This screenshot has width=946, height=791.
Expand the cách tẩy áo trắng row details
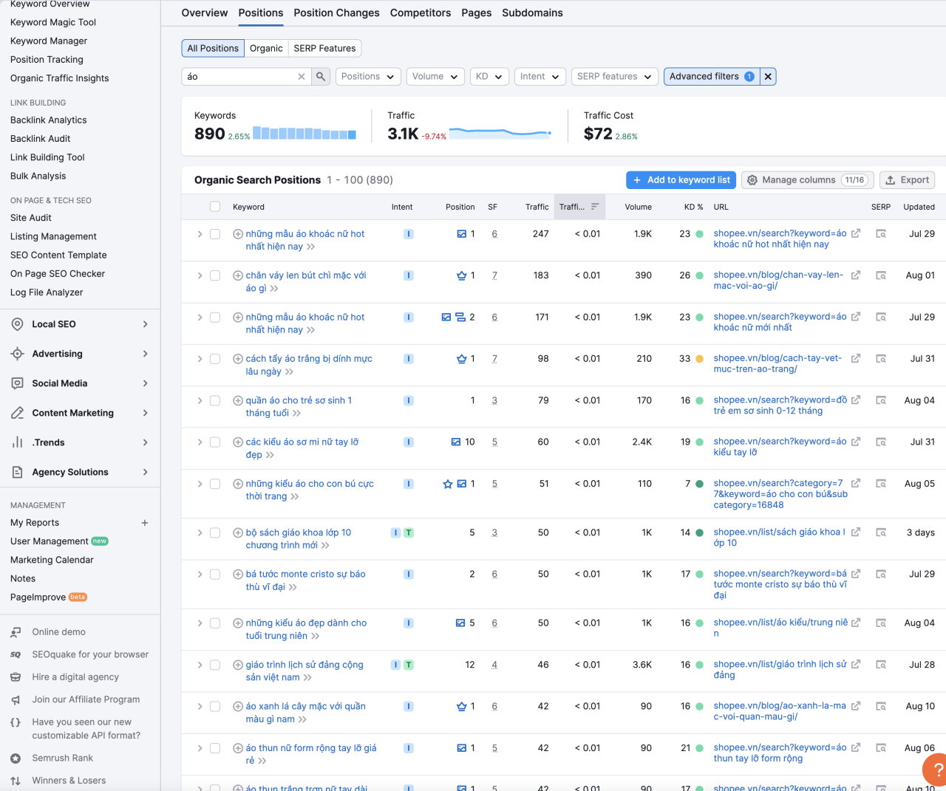pyautogui.click(x=200, y=359)
